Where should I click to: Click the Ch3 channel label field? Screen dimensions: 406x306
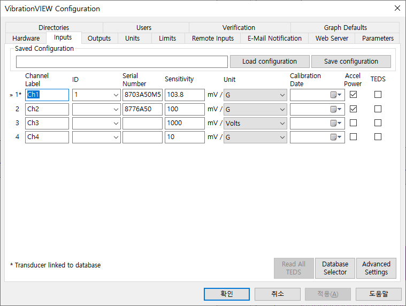pyautogui.click(x=47, y=123)
